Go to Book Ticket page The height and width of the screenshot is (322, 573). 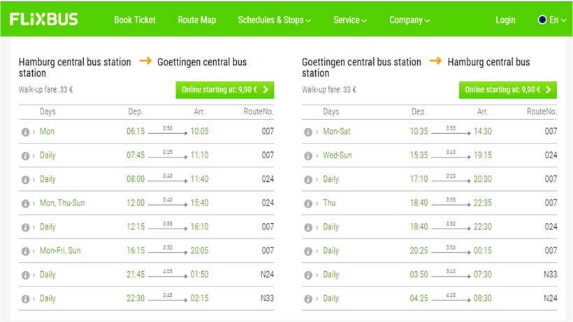[135, 20]
